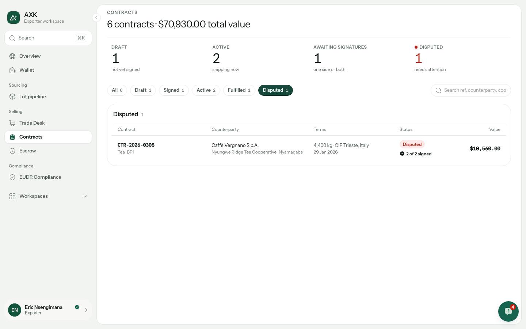Screen dimensions: 526x329
Task: Click the Escrow shield icon
Action: [x=12, y=151]
